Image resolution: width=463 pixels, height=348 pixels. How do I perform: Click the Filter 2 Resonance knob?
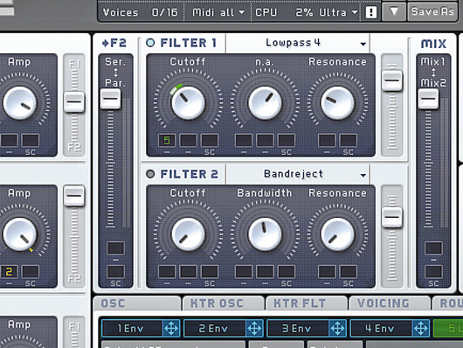click(337, 233)
